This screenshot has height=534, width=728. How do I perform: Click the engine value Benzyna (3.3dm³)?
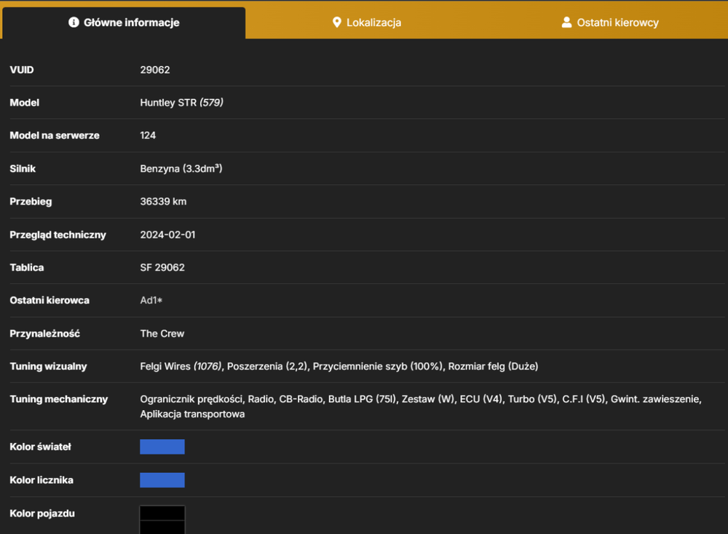tap(181, 168)
